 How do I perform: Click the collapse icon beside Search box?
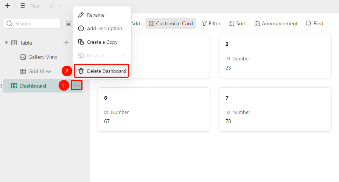[x=68, y=23]
